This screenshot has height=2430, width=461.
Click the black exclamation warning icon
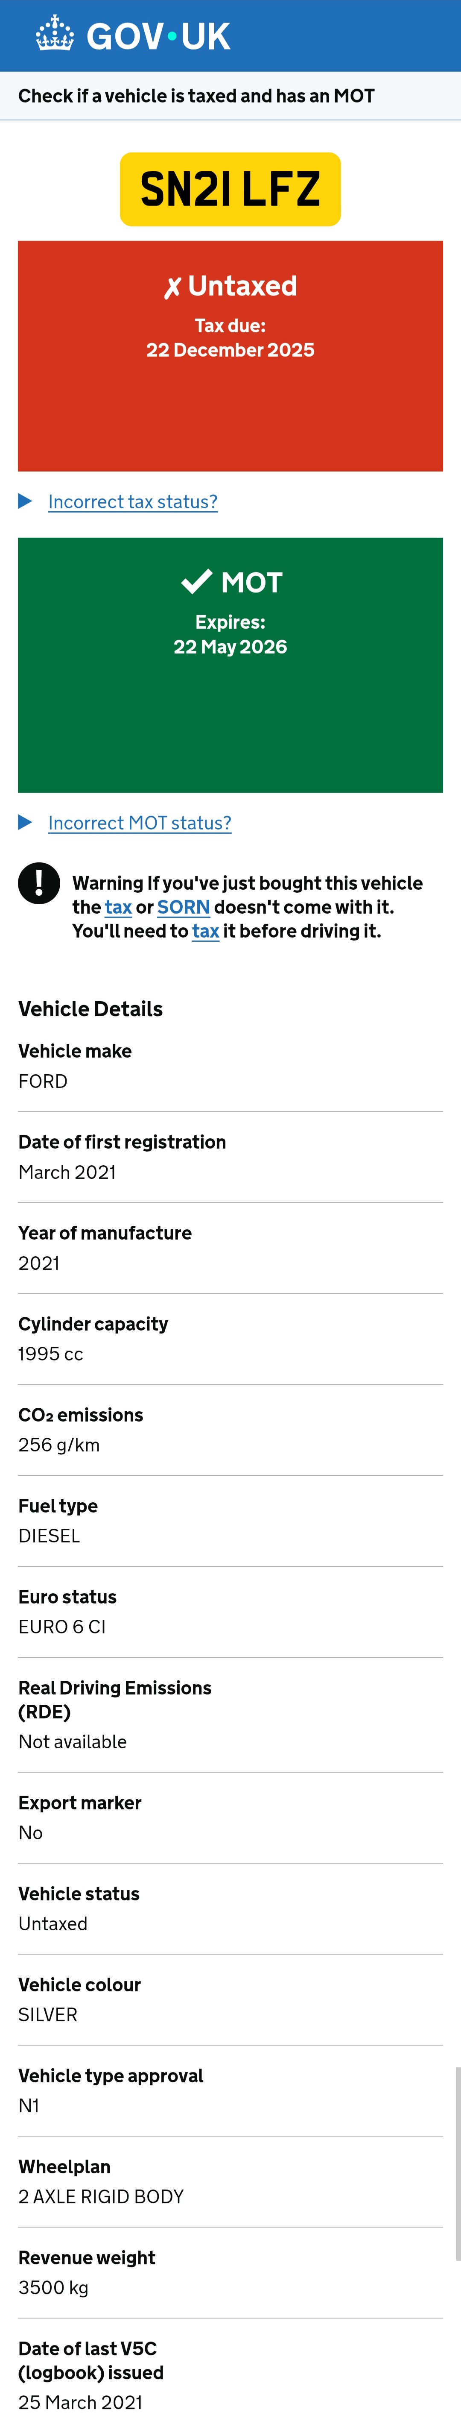coord(39,884)
